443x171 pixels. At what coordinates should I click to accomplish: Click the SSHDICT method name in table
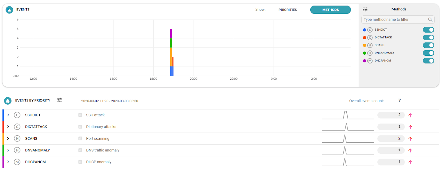coord(33,115)
